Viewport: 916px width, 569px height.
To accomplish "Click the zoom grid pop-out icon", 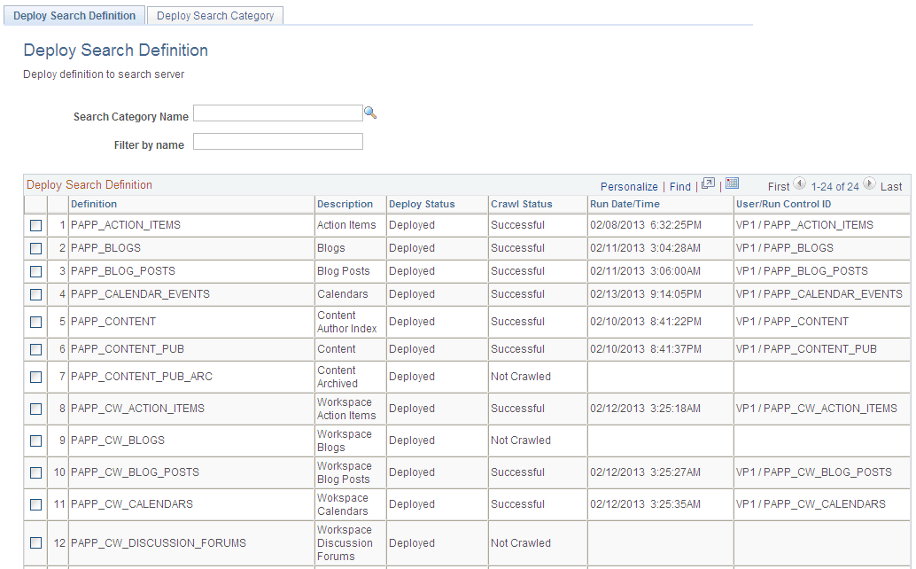I will point(708,185).
